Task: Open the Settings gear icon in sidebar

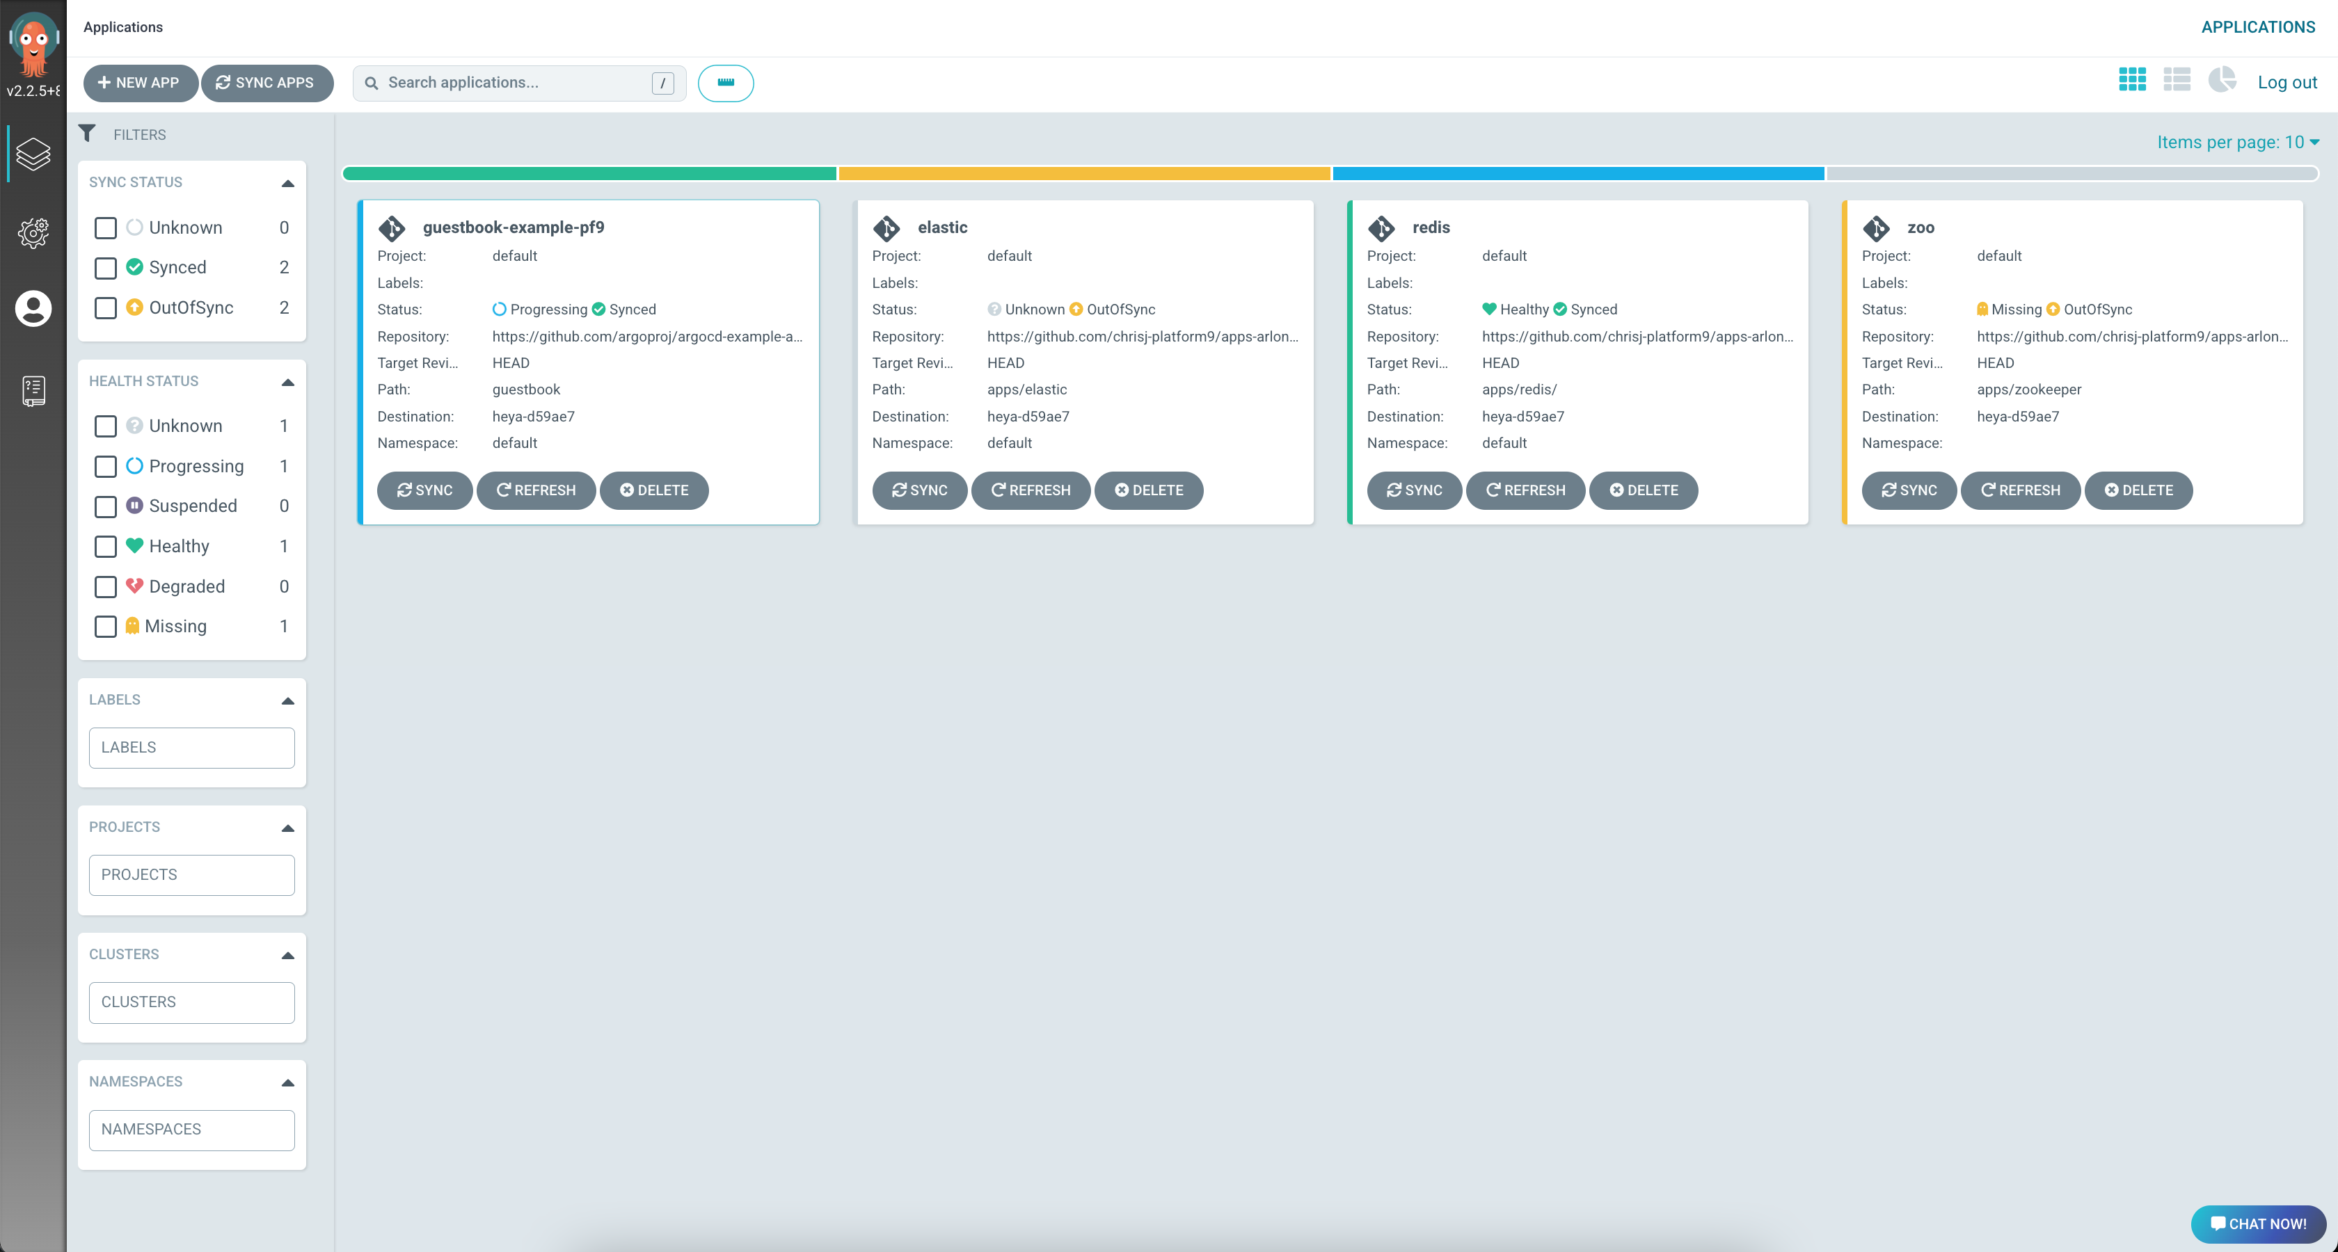Action: coord(33,233)
